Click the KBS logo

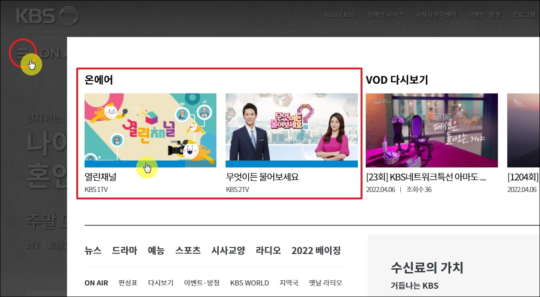point(47,16)
